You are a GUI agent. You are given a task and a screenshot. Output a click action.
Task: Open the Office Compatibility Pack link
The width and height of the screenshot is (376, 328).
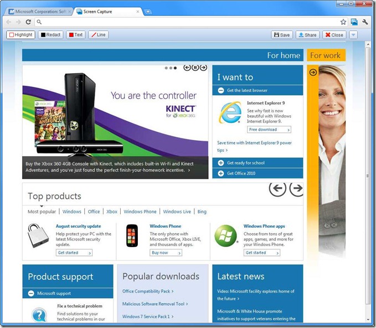pyautogui.click(x=147, y=291)
